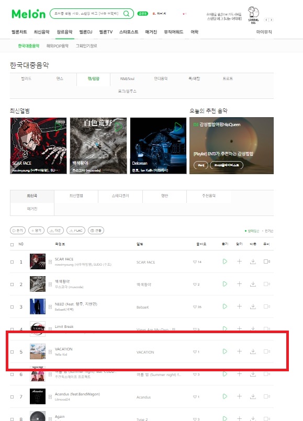Download the NEED track
Image resolution: width=303 pixels, height=421 pixels.
point(253,306)
